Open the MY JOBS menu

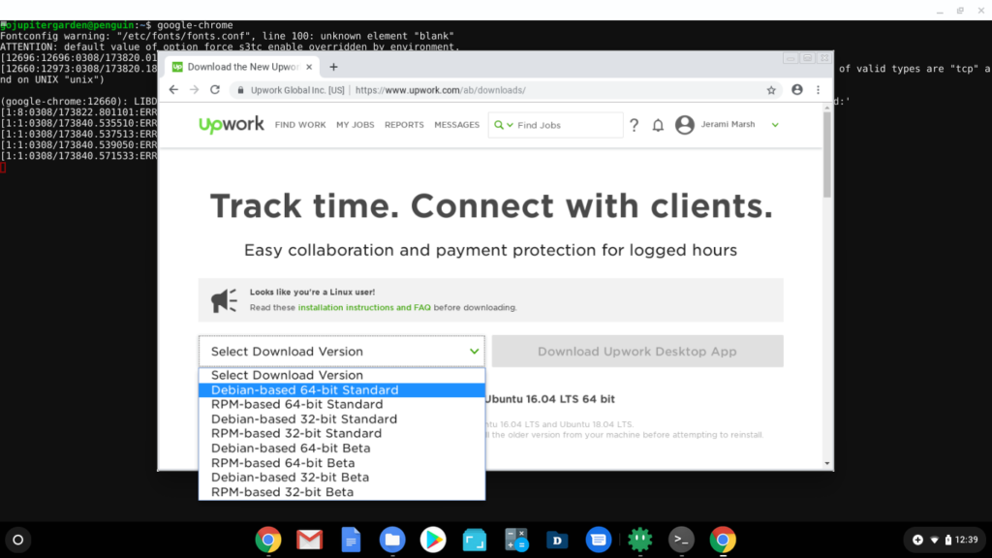355,125
